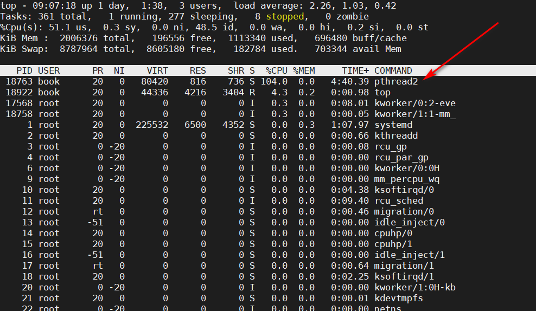Select the pthread2 process name
The height and width of the screenshot is (311, 536).
point(396,82)
